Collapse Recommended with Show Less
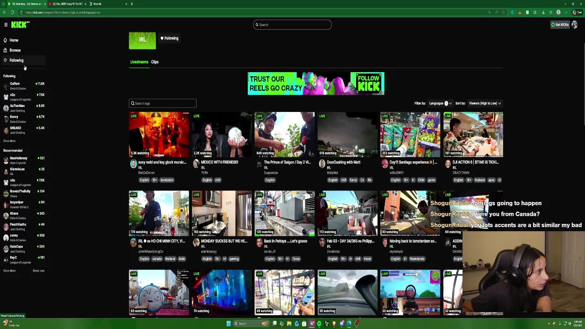 [38, 271]
